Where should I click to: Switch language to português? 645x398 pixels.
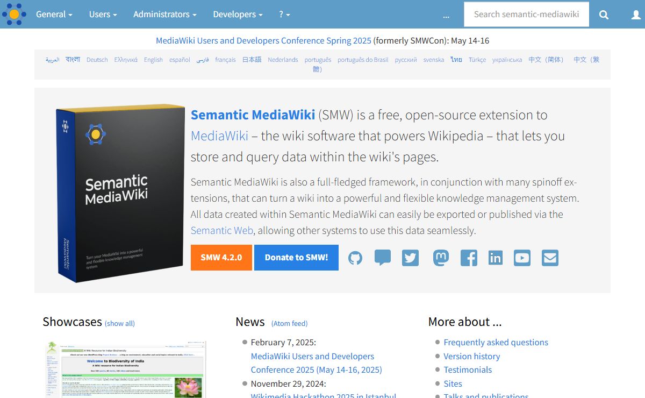click(x=318, y=60)
